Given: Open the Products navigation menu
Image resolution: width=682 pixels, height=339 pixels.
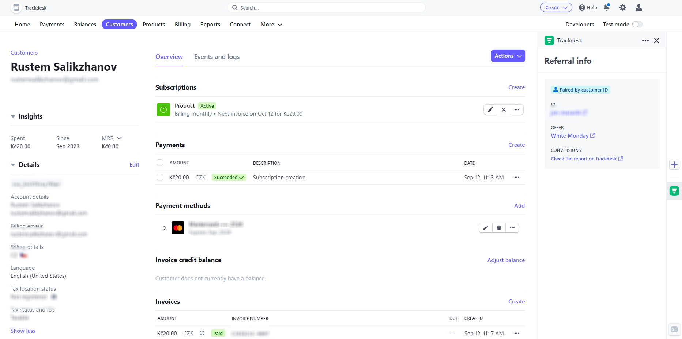Looking at the screenshot, I should point(154,24).
